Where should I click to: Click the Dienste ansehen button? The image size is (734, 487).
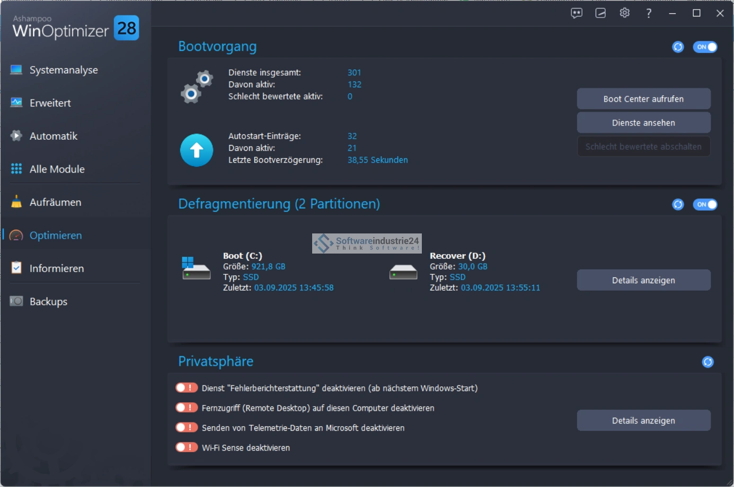pyautogui.click(x=643, y=123)
